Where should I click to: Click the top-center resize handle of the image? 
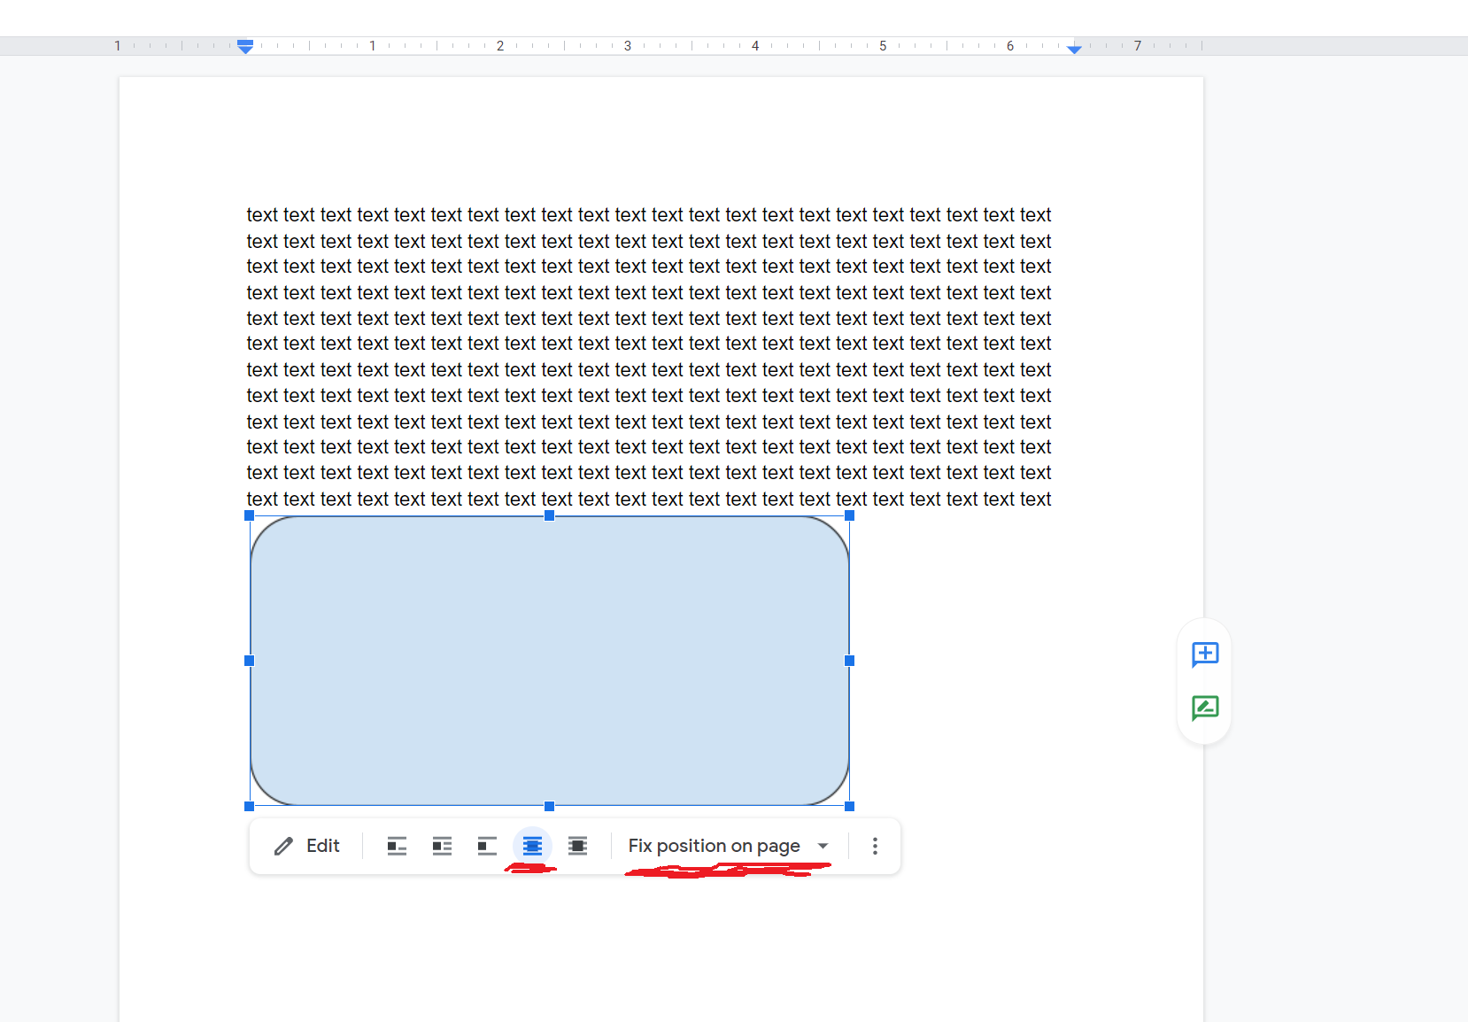(549, 515)
